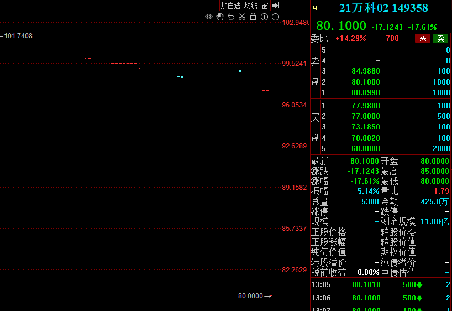Click the 涨跌 value -17.1243 in stats
Image resolution: width=452 pixels, height=311 pixels.
coord(363,171)
